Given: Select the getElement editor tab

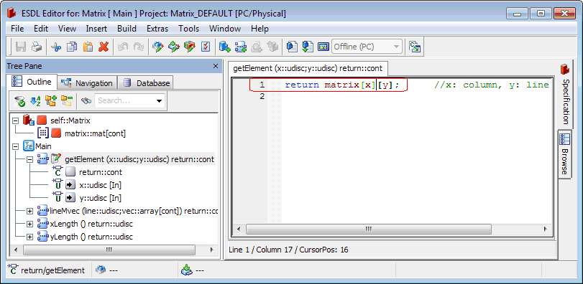Looking at the screenshot, I should tap(308, 69).
